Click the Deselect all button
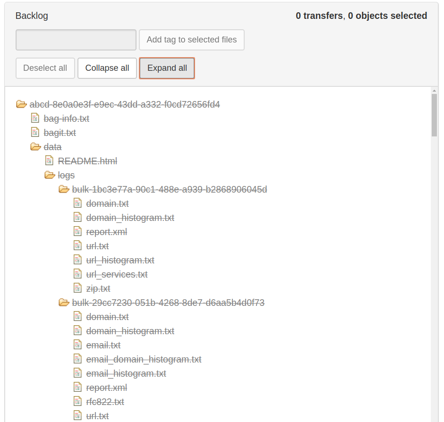This screenshot has height=422, width=444. pyautogui.click(x=45, y=68)
